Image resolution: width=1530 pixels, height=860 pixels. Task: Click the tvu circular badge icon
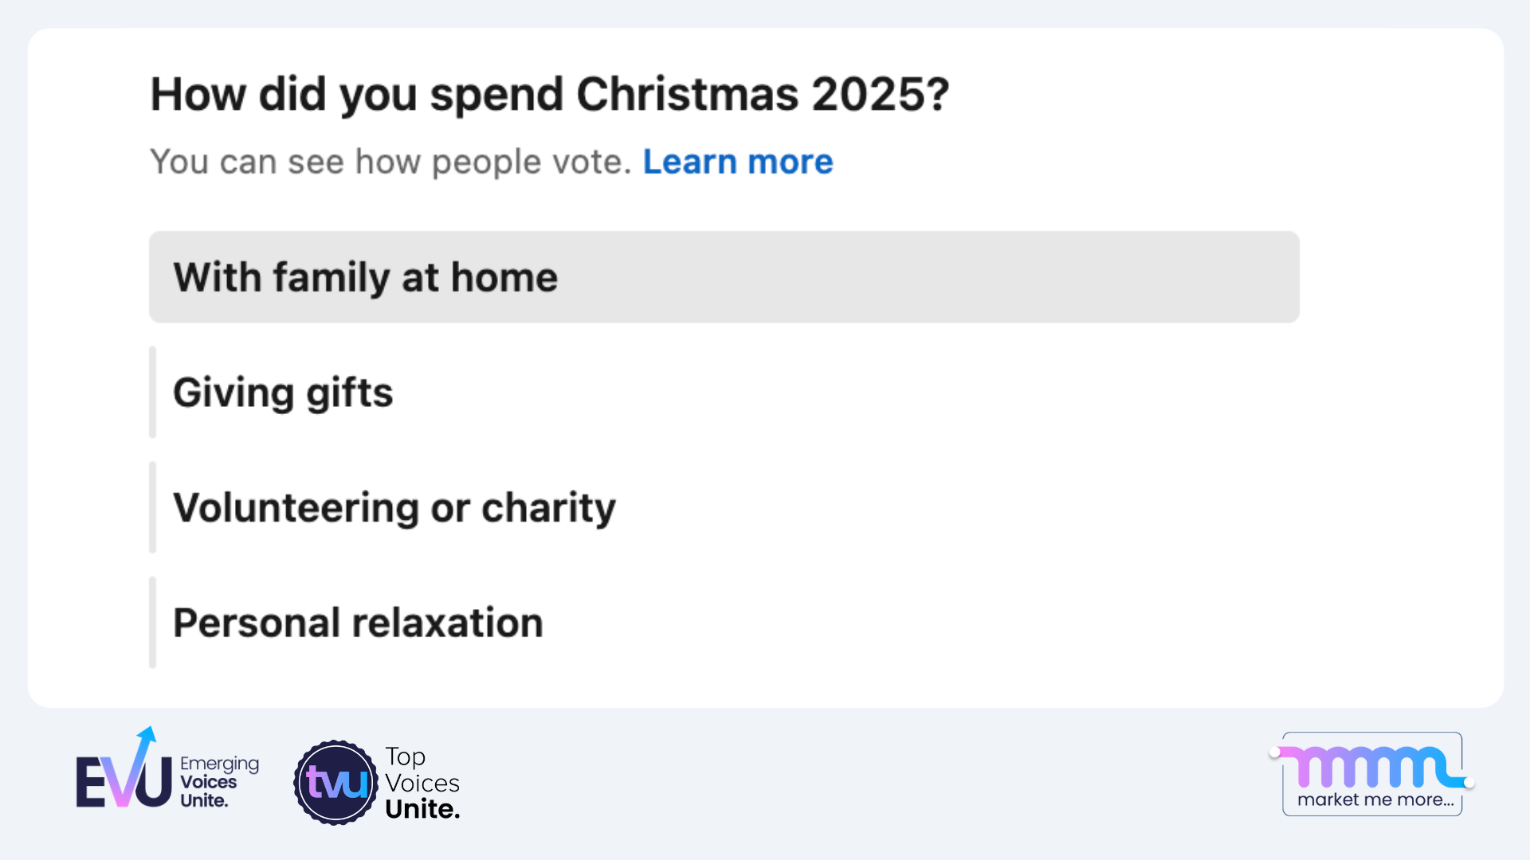click(x=336, y=783)
